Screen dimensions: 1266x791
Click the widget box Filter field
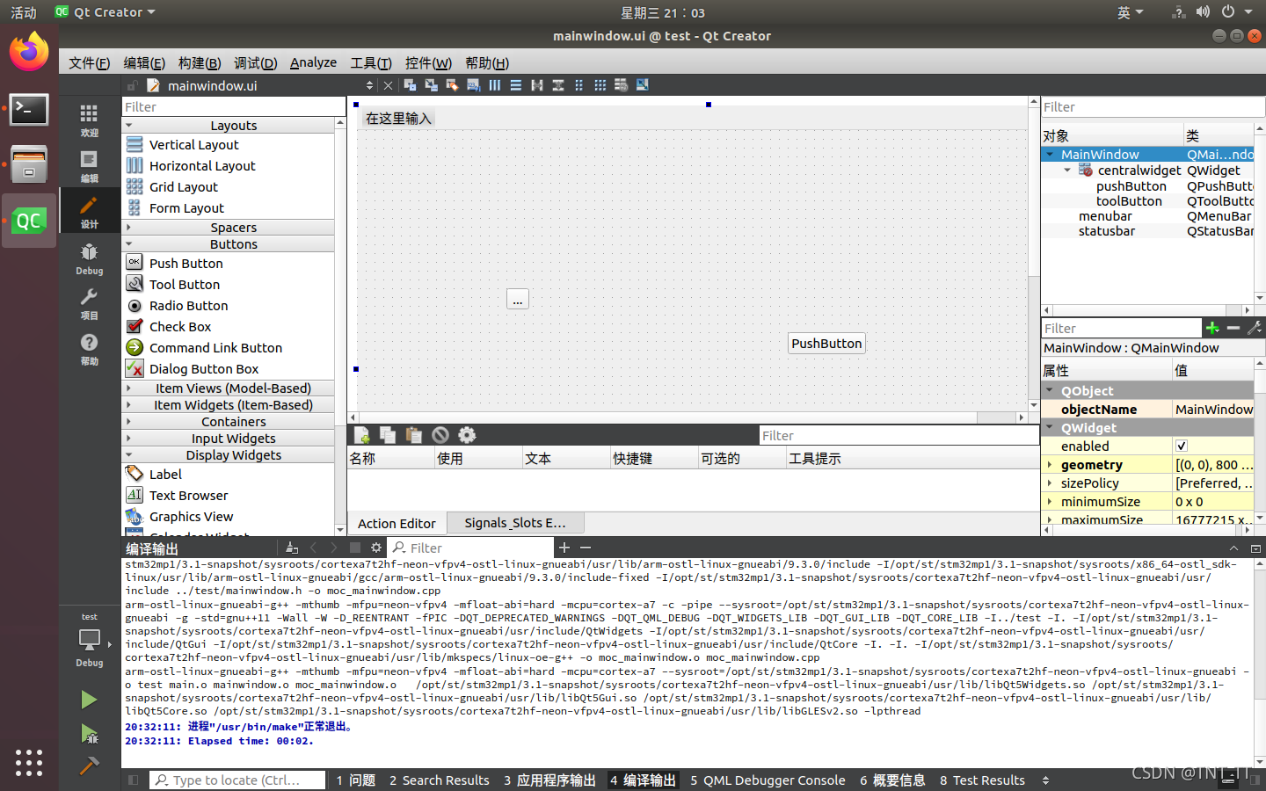click(x=233, y=107)
